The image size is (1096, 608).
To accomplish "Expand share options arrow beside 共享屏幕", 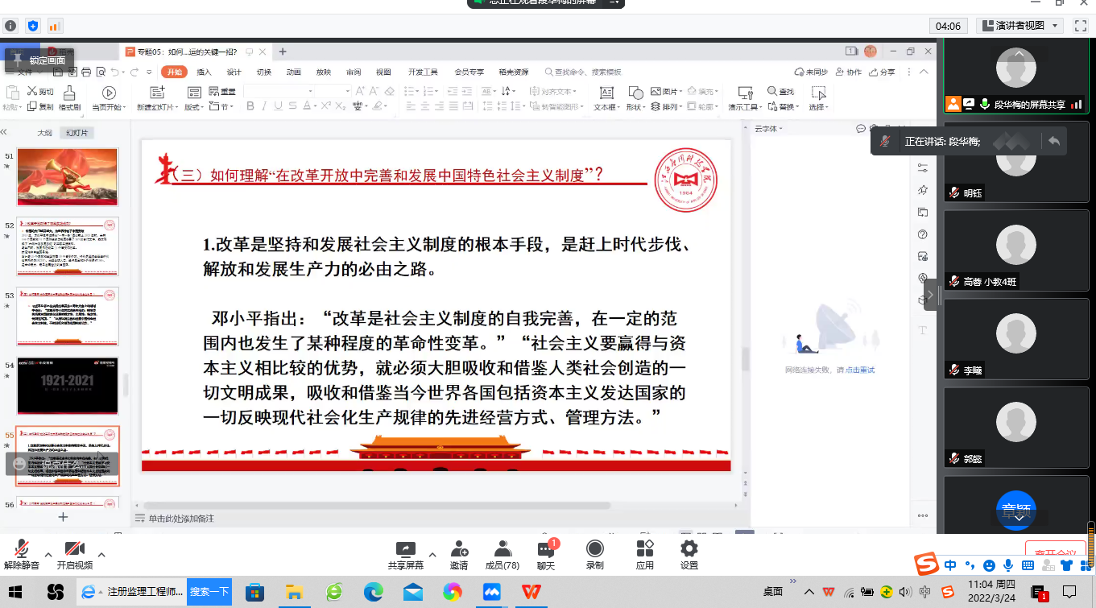I will coord(432,554).
